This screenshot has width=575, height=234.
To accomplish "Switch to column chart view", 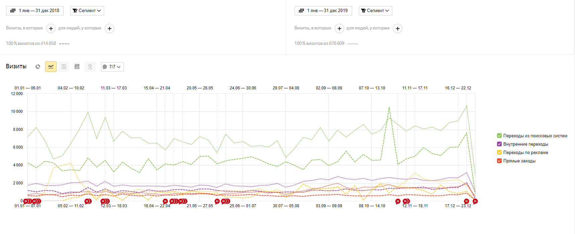I will [x=77, y=67].
